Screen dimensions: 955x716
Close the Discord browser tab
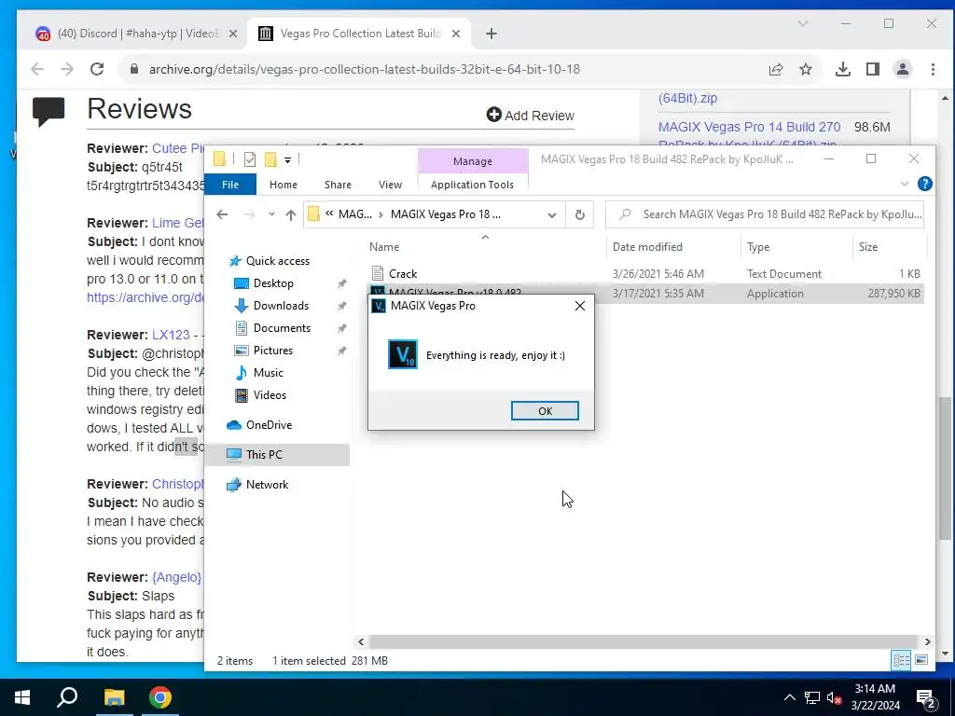point(232,34)
